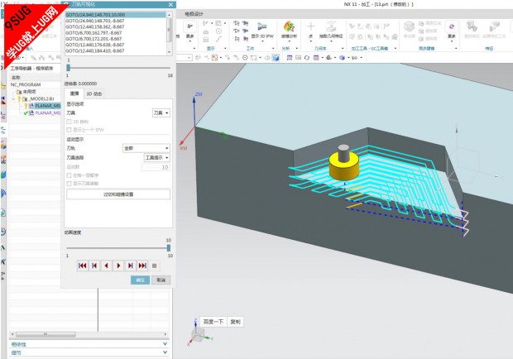This screenshot has height=359, width=513.
Task: Select the GOTO/12.440,158.362,-8.667 line
Action: click(x=116, y=26)
